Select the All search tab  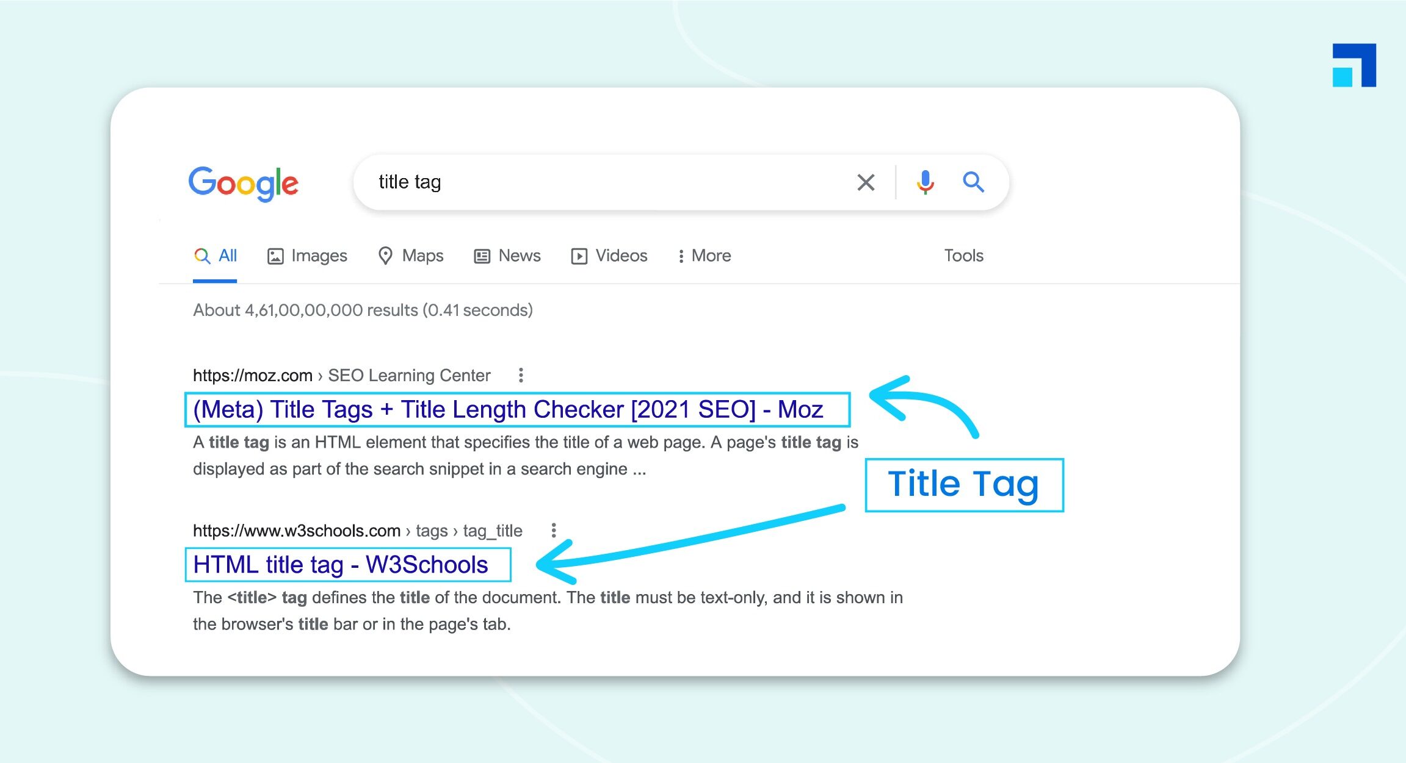point(215,256)
